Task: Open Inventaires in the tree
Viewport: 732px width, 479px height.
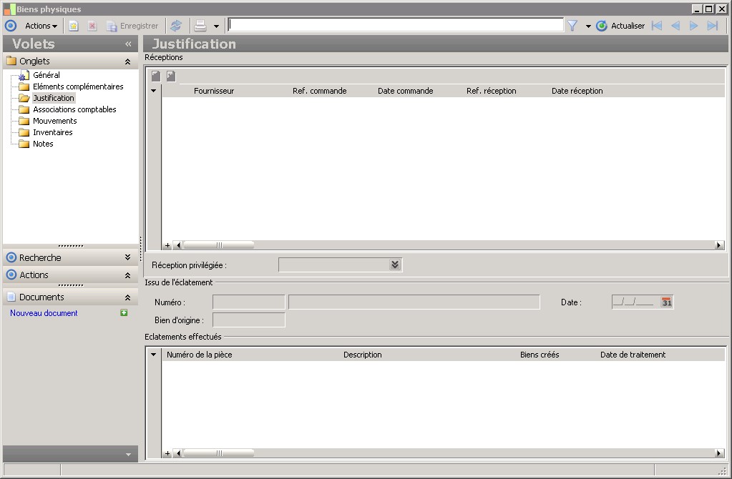Action: pyautogui.click(x=53, y=132)
